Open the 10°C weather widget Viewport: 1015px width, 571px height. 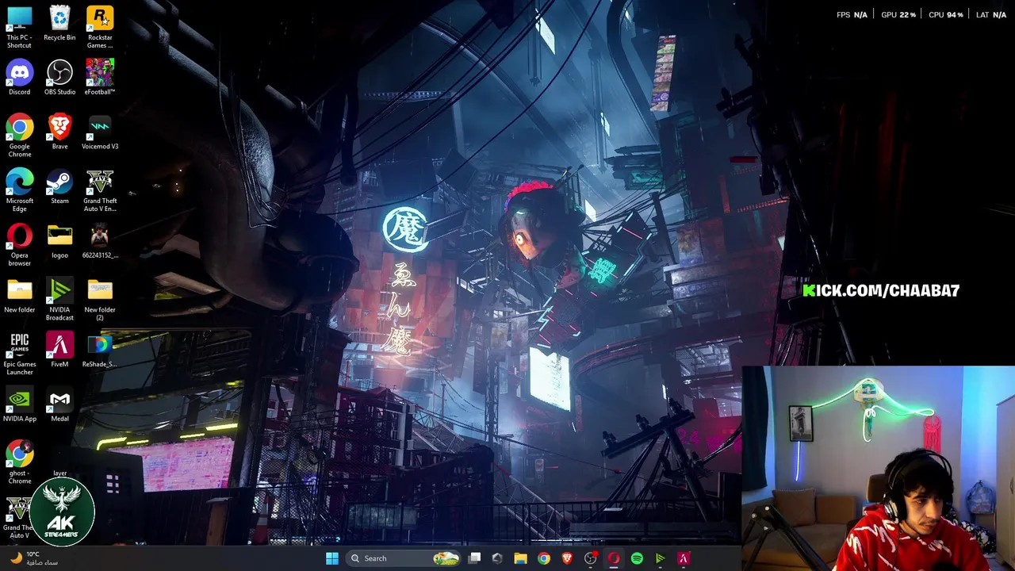35,558
